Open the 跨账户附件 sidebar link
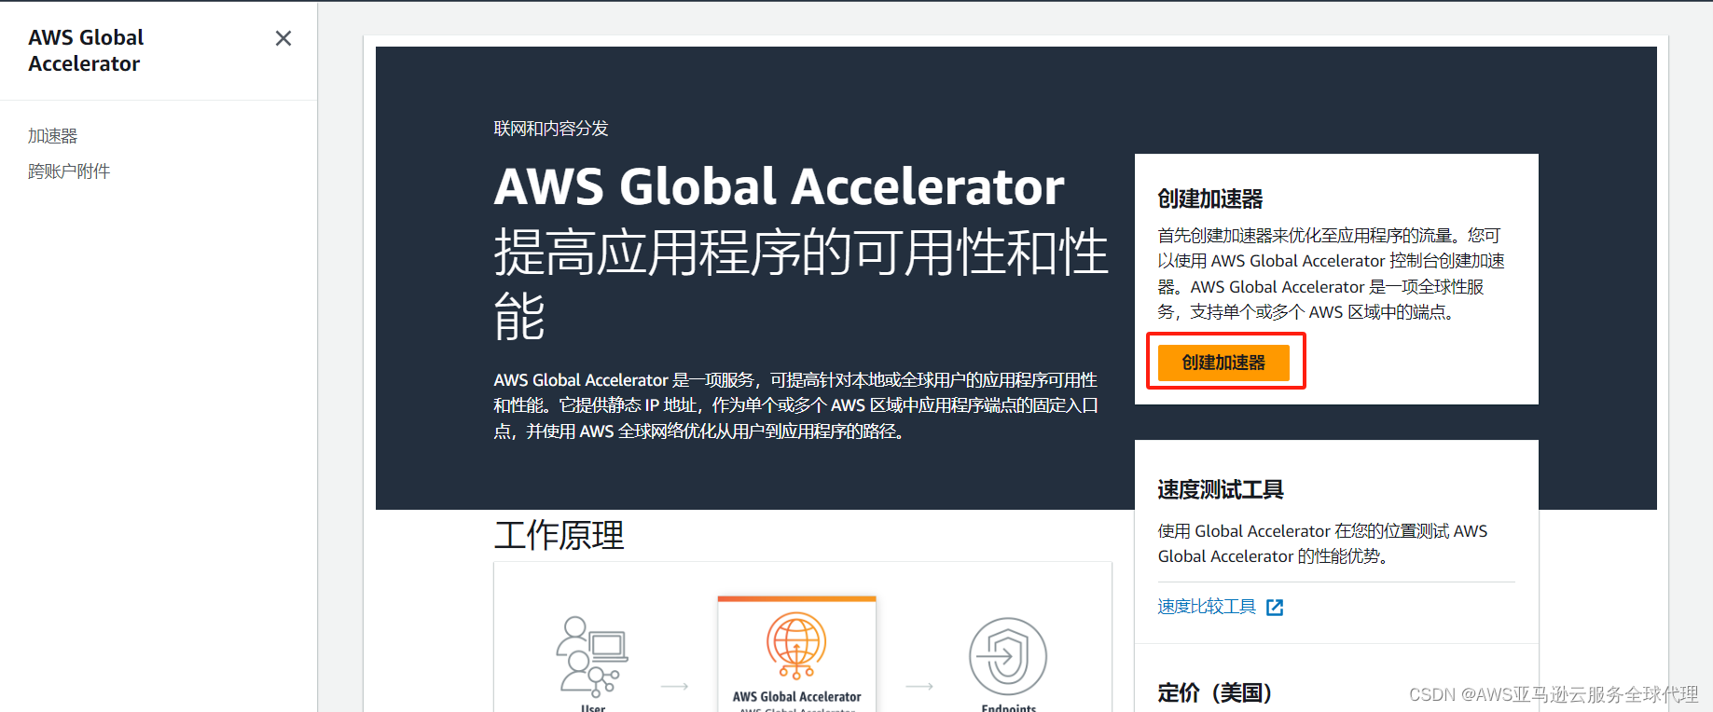This screenshot has width=1713, height=712. 69,171
